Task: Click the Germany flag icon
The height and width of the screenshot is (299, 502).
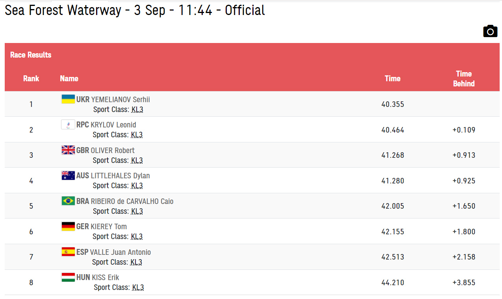Action: 68,226
